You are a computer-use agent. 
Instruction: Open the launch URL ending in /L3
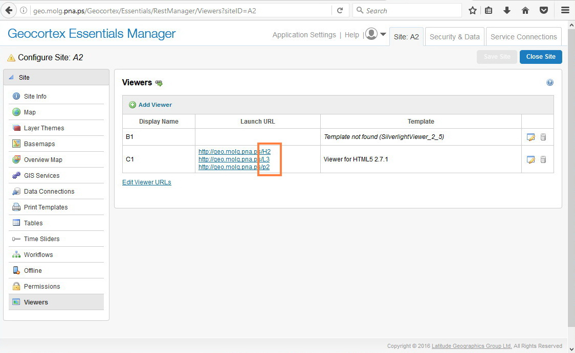234,159
